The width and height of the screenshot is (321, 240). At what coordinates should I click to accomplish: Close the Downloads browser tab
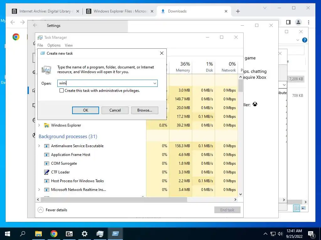(x=226, y=11)
